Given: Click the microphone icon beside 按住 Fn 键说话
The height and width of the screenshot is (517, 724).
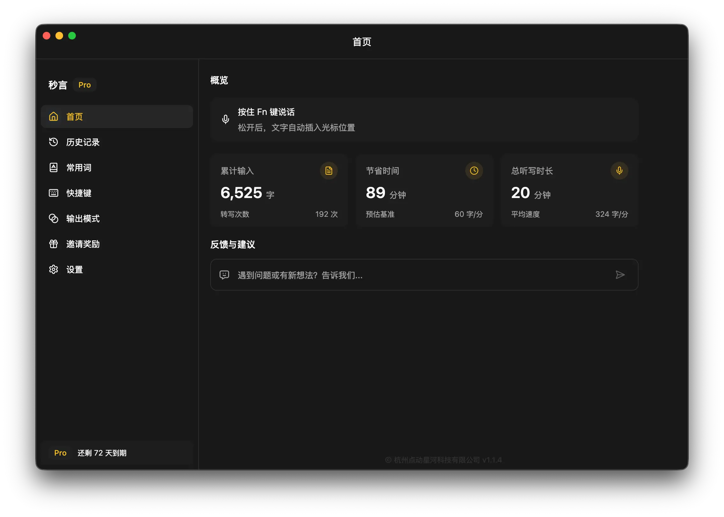Looking at the screenshot, I should [226, 119].
